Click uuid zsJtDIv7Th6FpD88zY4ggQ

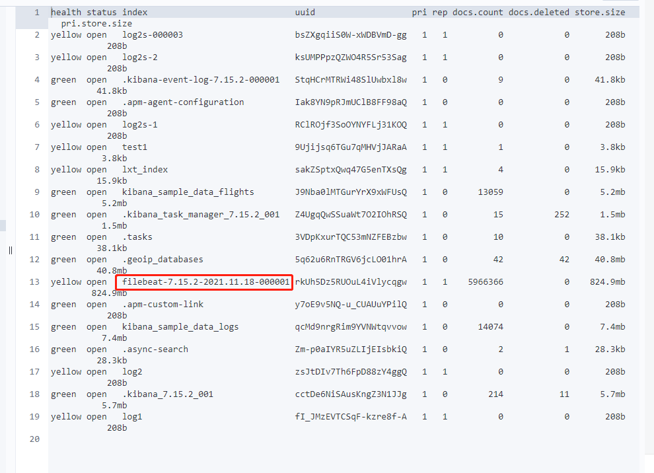(351, 372)
